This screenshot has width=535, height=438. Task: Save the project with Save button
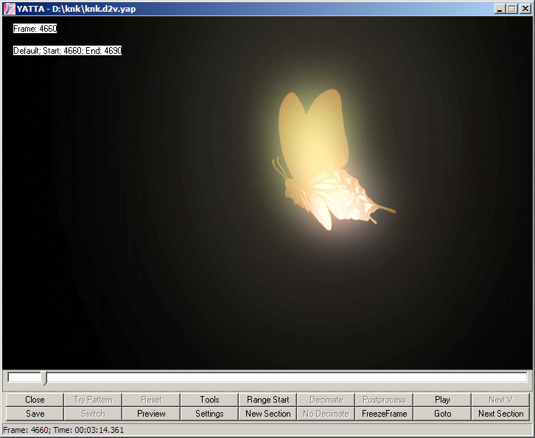pos(35,414)
